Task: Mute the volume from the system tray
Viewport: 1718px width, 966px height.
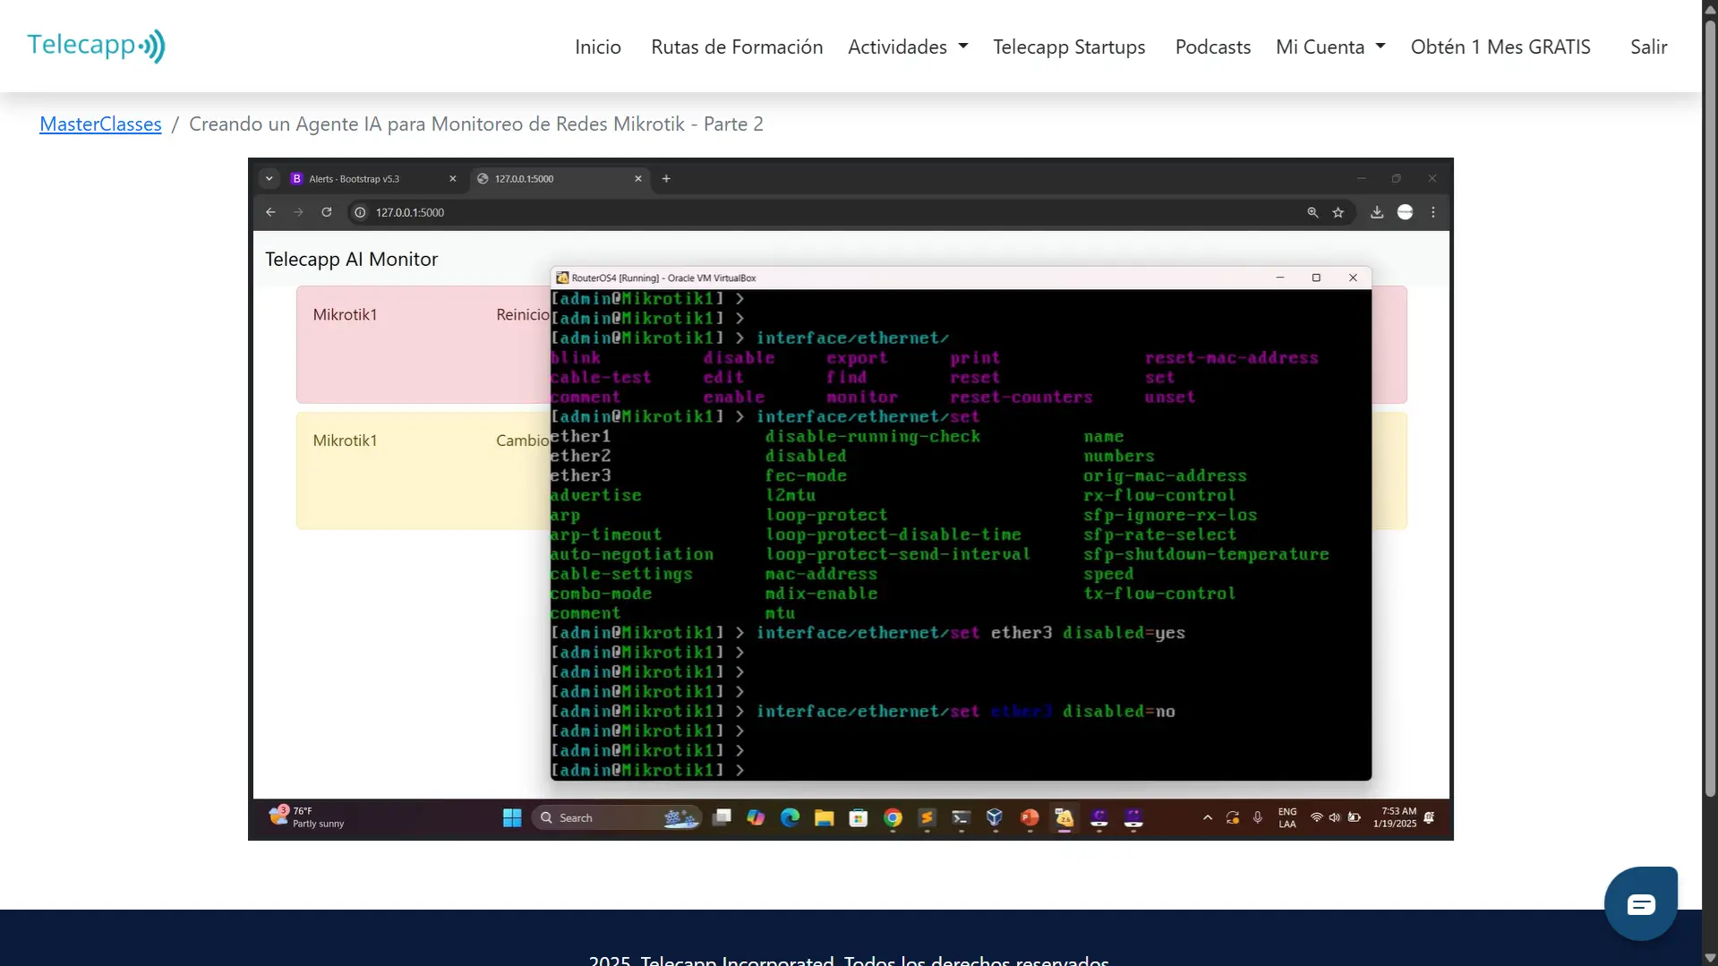Action: point(1335,818)
